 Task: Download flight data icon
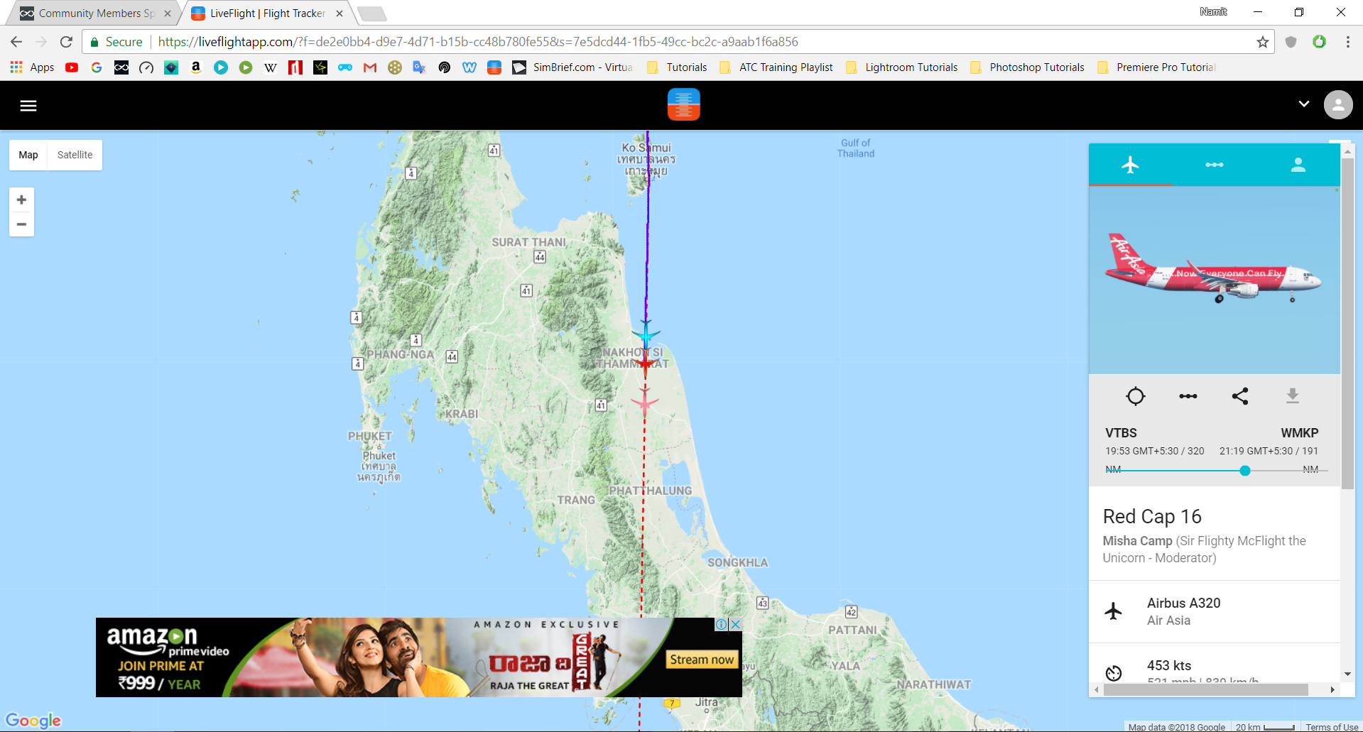click(1293, 396)
